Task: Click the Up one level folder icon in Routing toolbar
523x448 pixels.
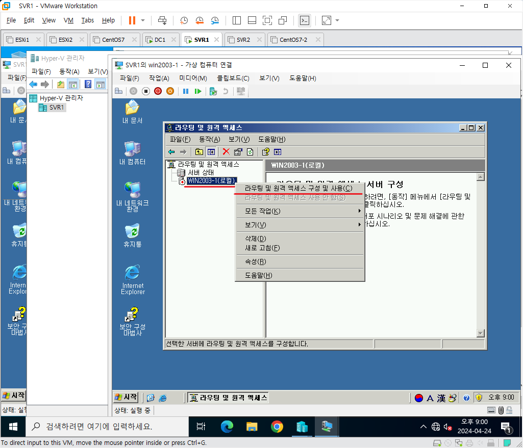Action: (x=199, y=152)
